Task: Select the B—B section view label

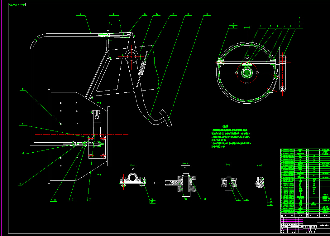Action: [247, 28]
